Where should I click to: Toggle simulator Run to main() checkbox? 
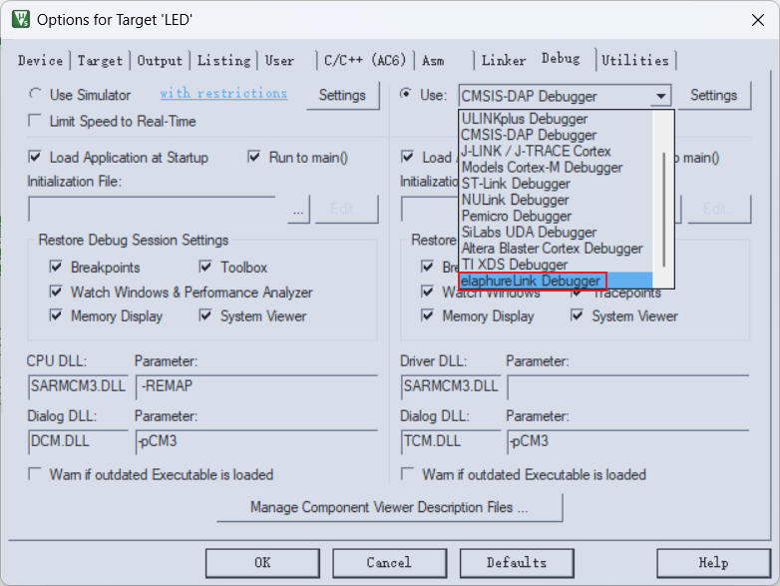pos(254,158)
